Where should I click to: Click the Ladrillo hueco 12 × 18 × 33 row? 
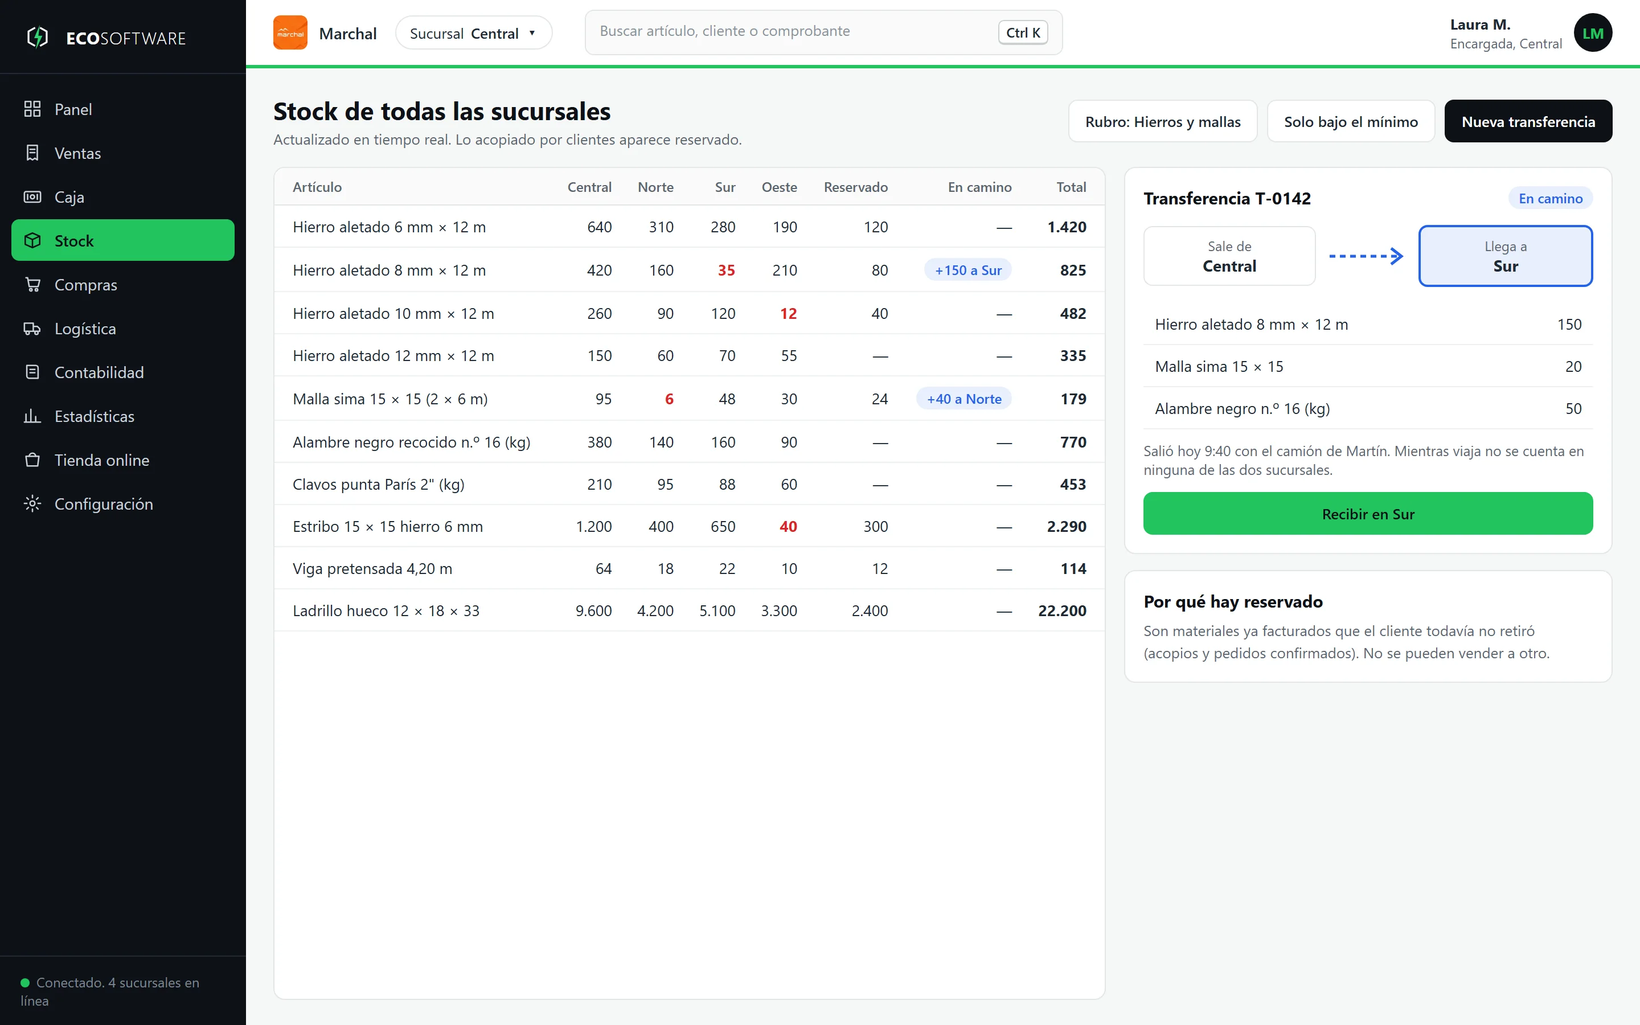pos(689,611)
